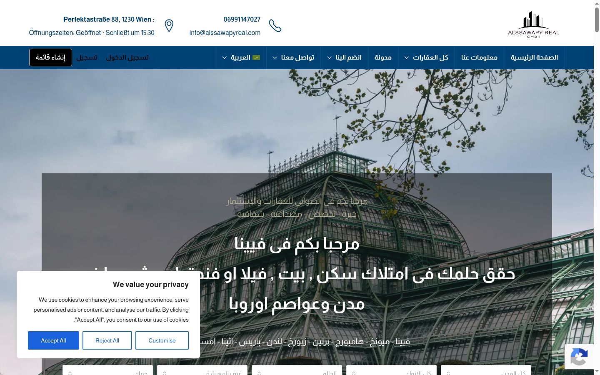
Task: Click the Öffnungszeiten opening hours text
Action: click(92, 32)
